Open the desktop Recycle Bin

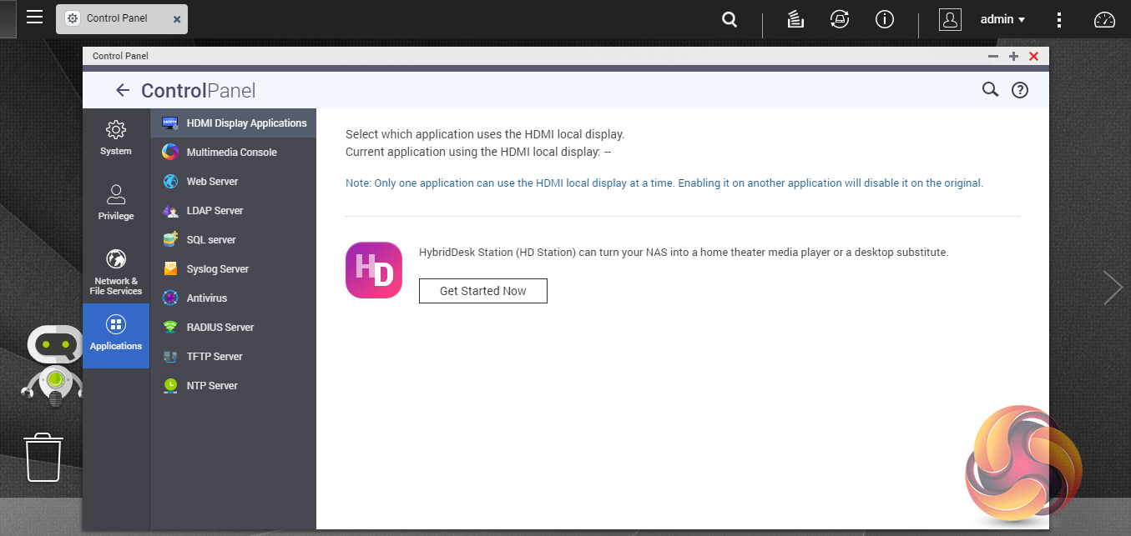click(43, 458)
